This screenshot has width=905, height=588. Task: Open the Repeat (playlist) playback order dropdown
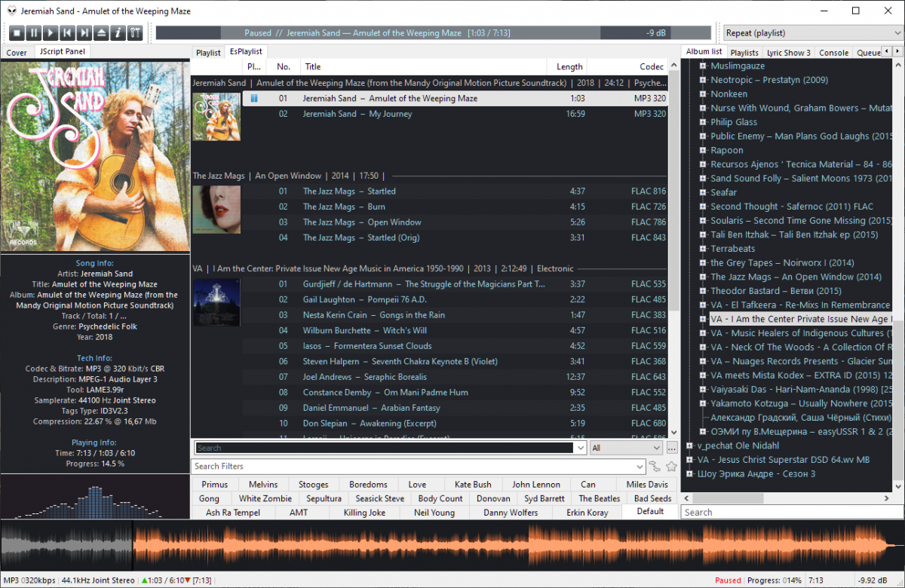point(811,33)
